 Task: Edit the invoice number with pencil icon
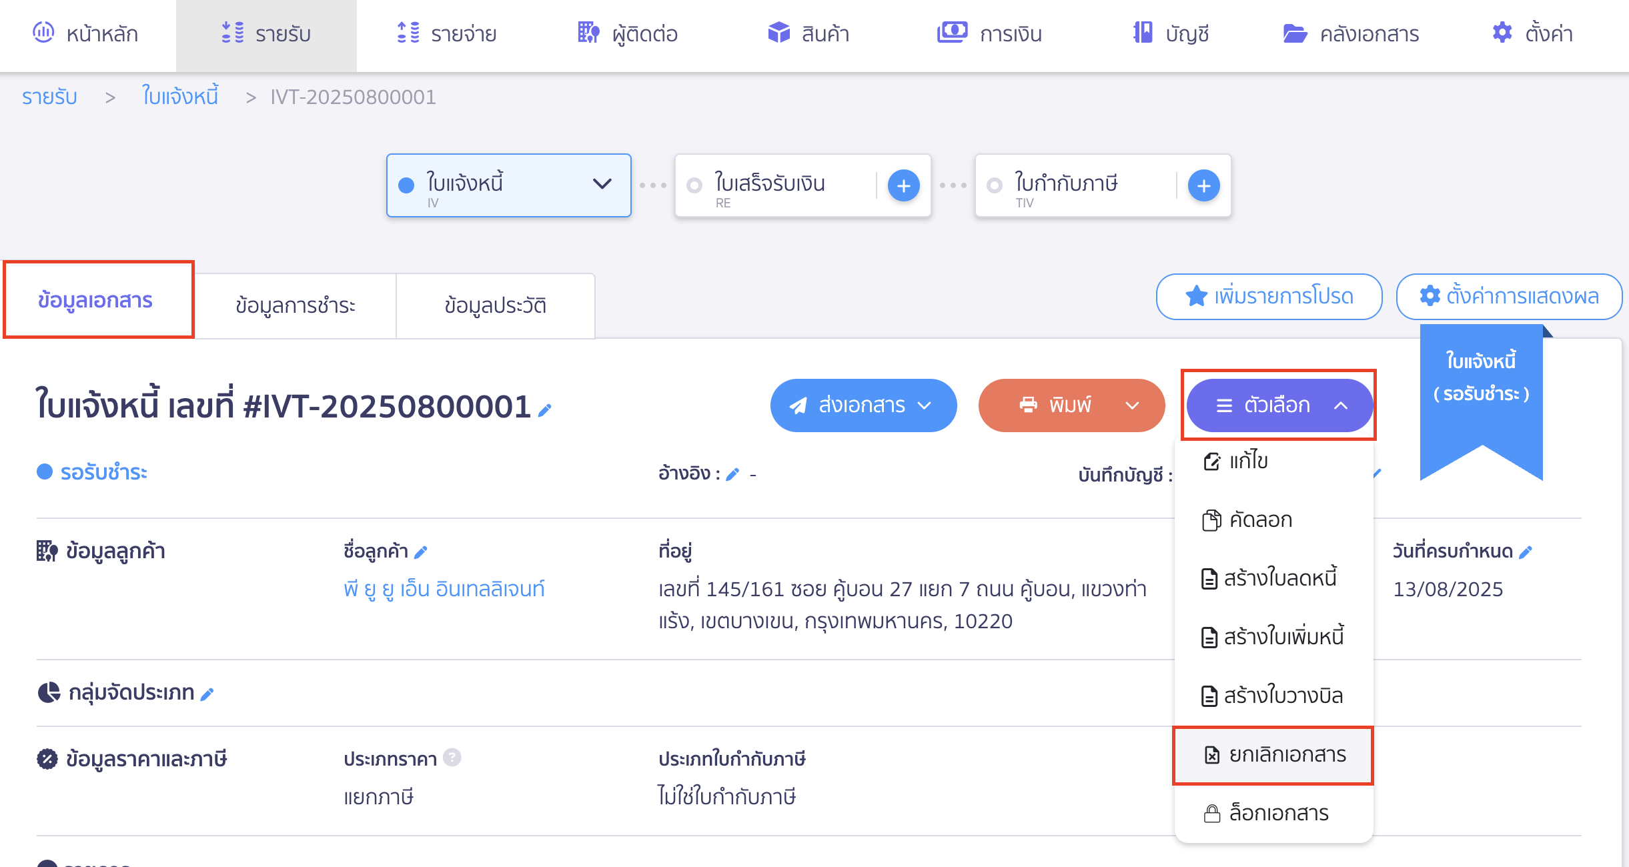click(544, 410)
